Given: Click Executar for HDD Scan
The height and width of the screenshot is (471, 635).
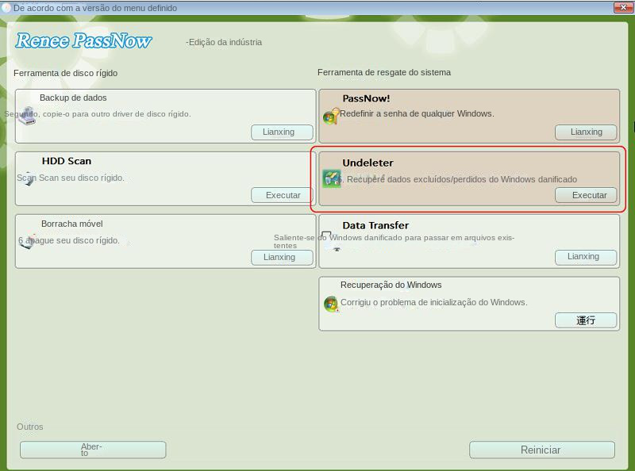Looking at the screenshot, I should click(282, 195).
